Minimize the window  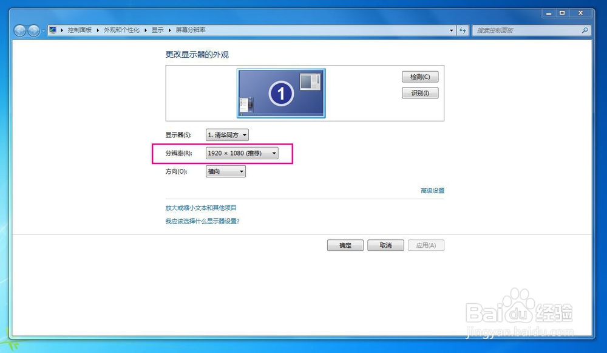coord(549,13)
